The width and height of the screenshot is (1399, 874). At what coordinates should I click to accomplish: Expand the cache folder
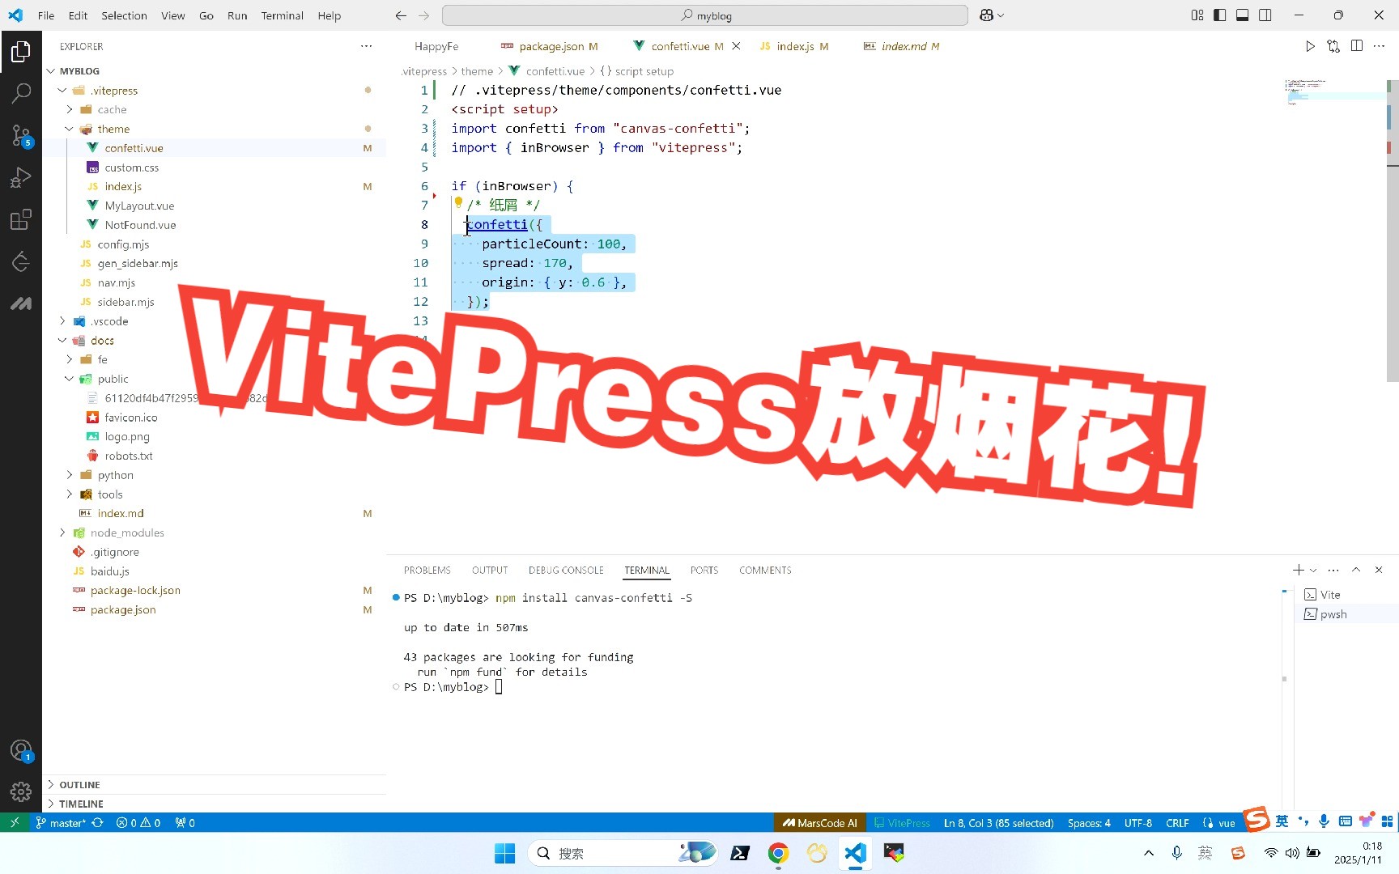point(69,109)
